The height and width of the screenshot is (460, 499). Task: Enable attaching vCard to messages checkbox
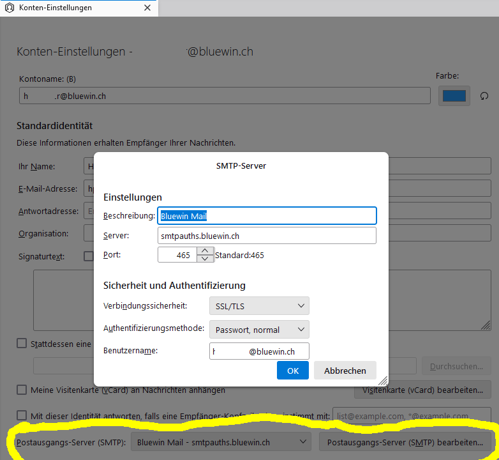coord(23,390)
